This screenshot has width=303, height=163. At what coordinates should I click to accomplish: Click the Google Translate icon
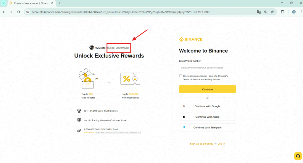tap(259, 12)
